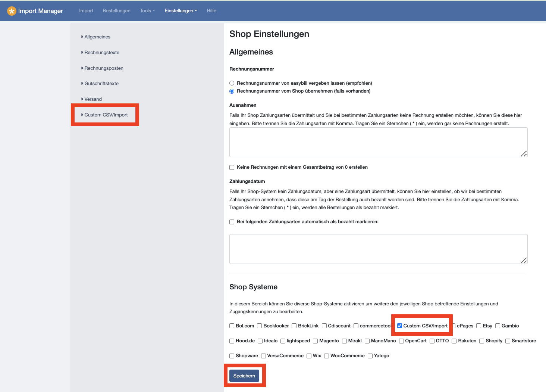This screenshot has width=546, height=392.
Task: Expand the Rechnungstexte sidebar section
Action: 100,53
